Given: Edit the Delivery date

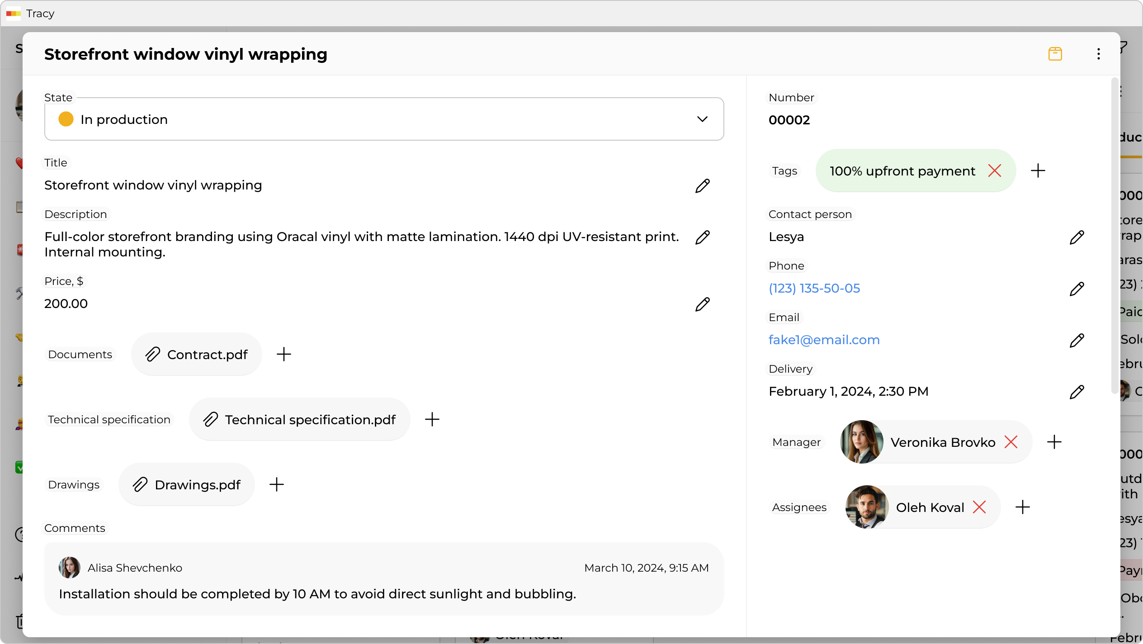Looking at the screenshot, I should [x=1077, y=392].
